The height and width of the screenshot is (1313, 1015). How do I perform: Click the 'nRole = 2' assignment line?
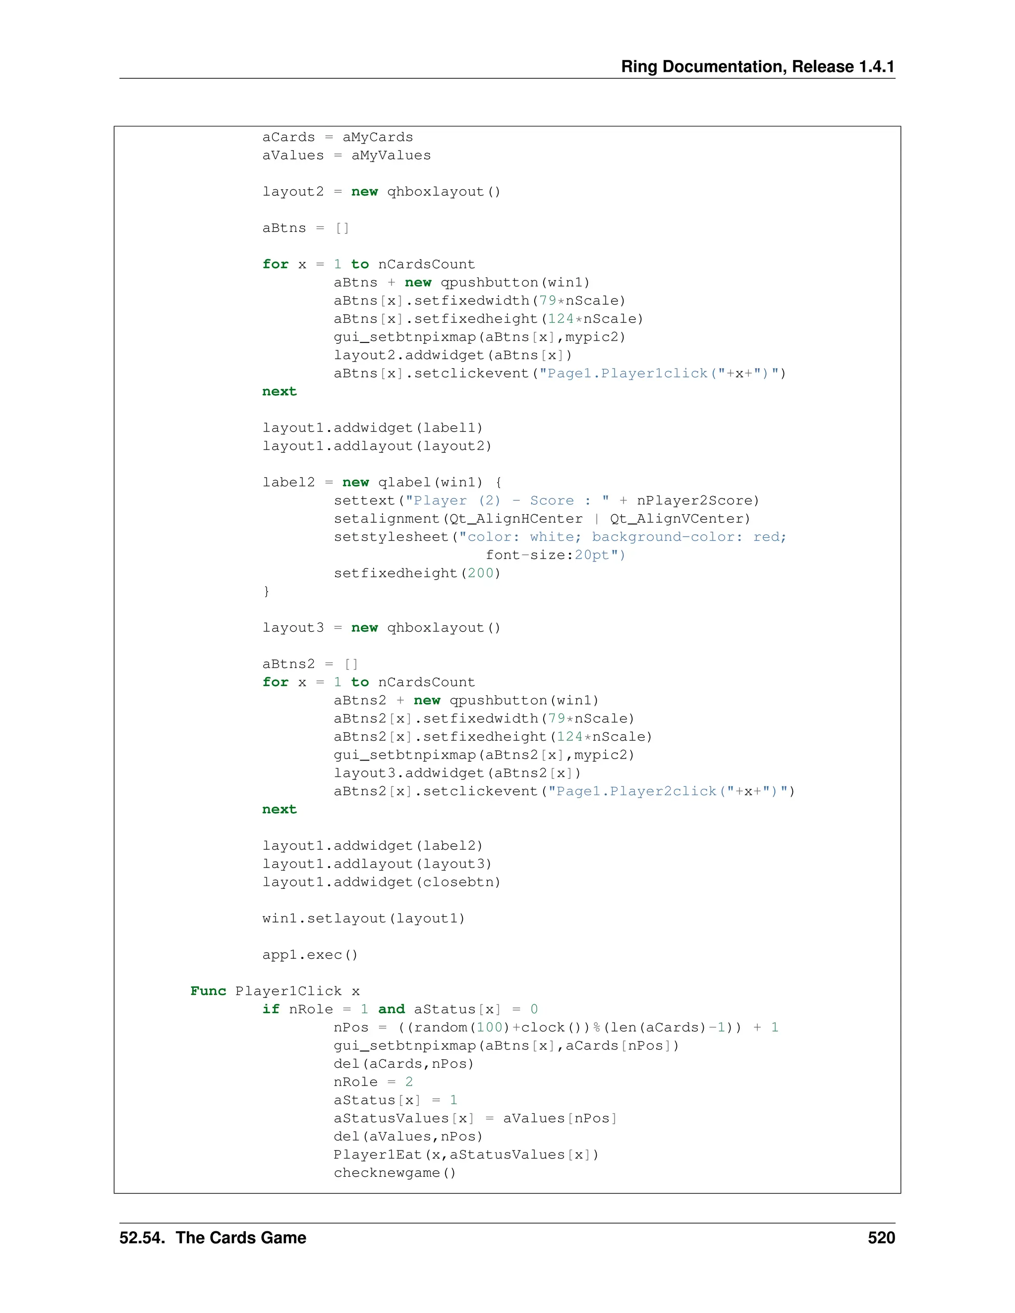point(373,1082)
